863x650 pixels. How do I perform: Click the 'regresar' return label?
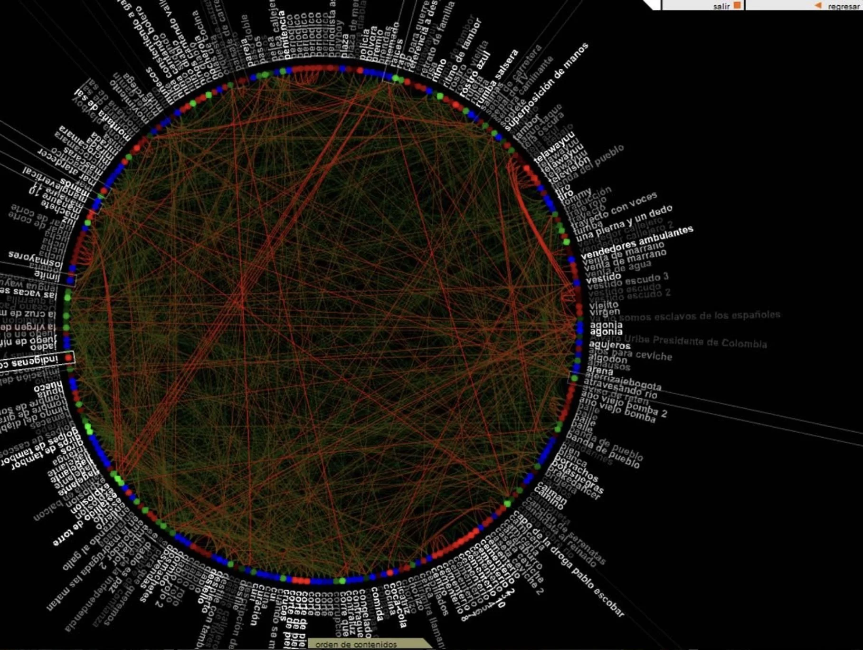pos(844,7)
